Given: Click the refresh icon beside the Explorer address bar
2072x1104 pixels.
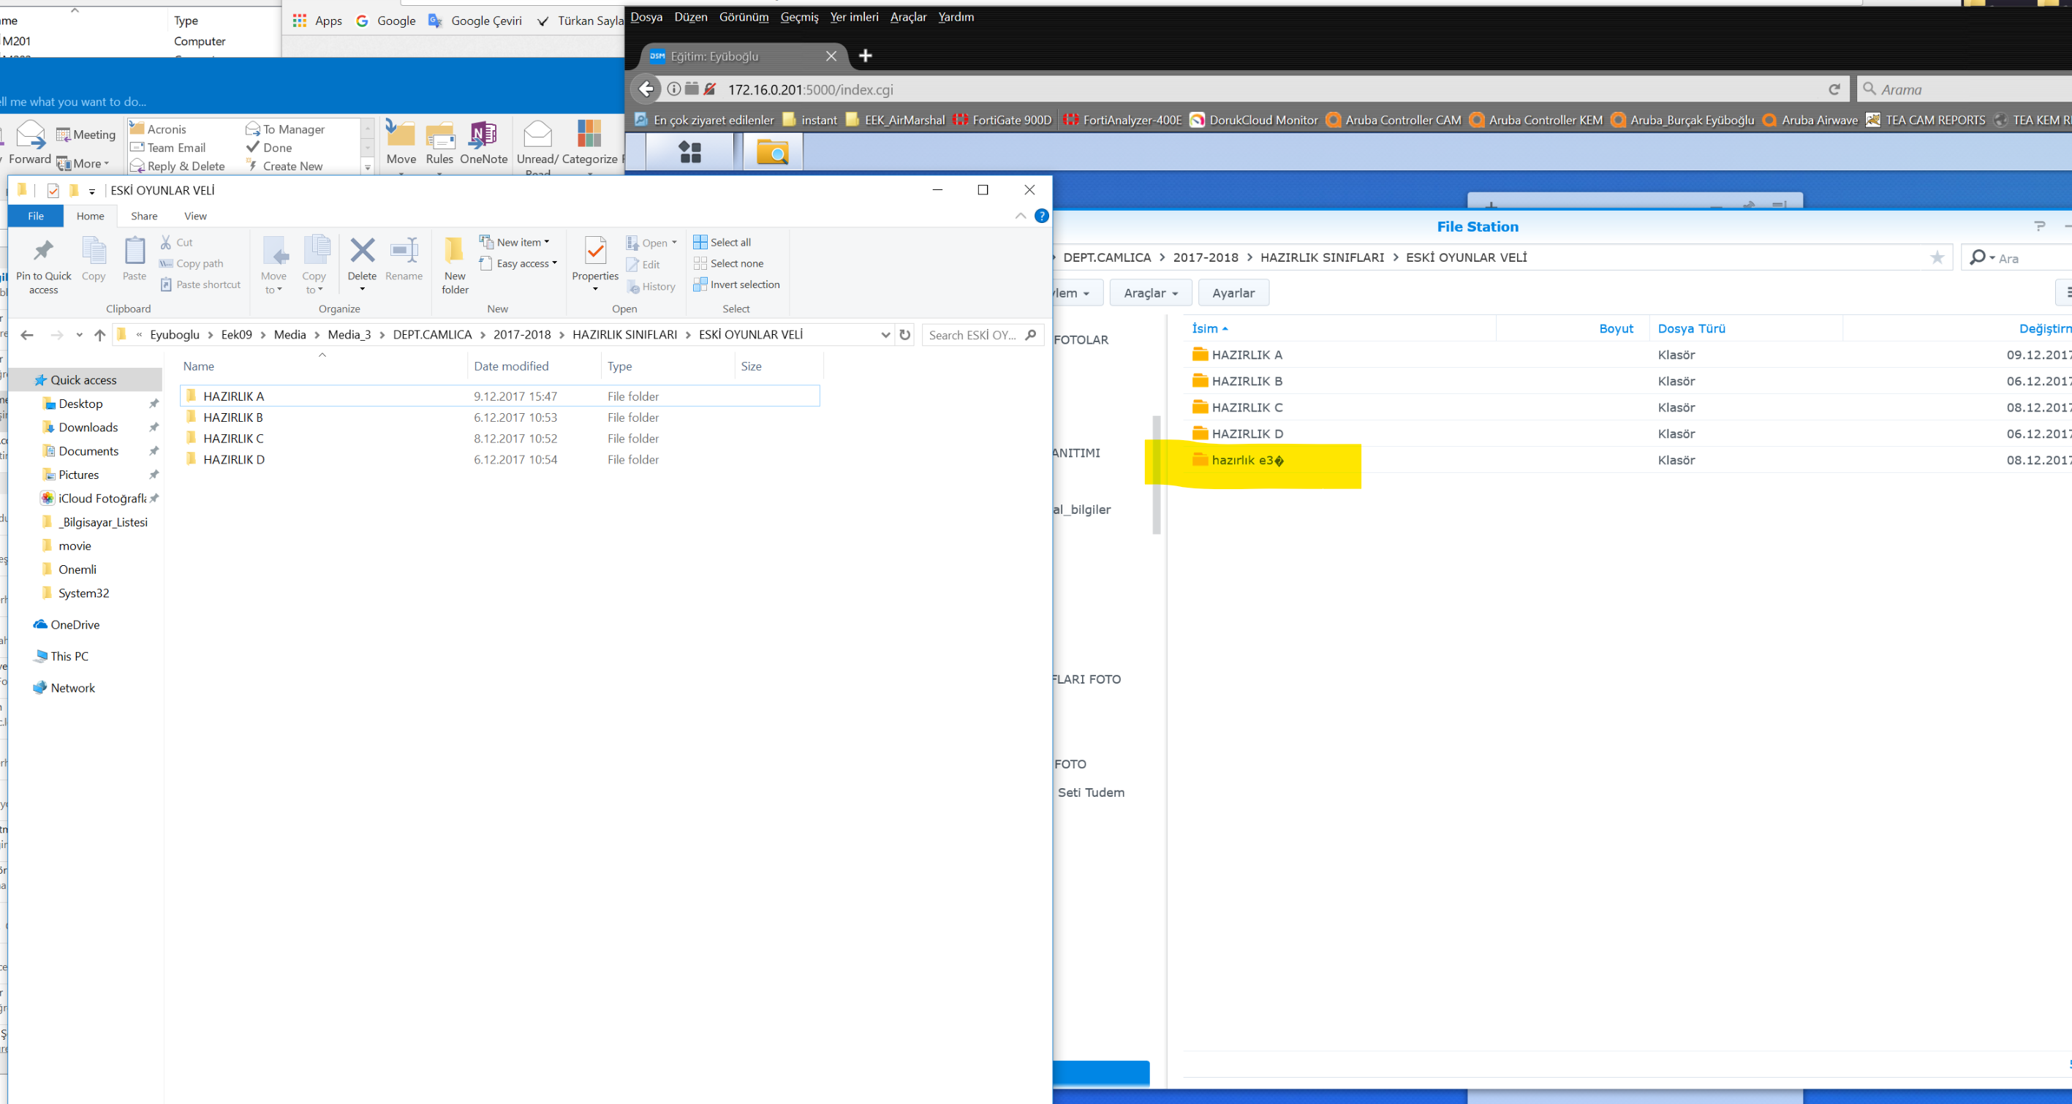Looking at the screenshot, I should (x=905, y=335).
